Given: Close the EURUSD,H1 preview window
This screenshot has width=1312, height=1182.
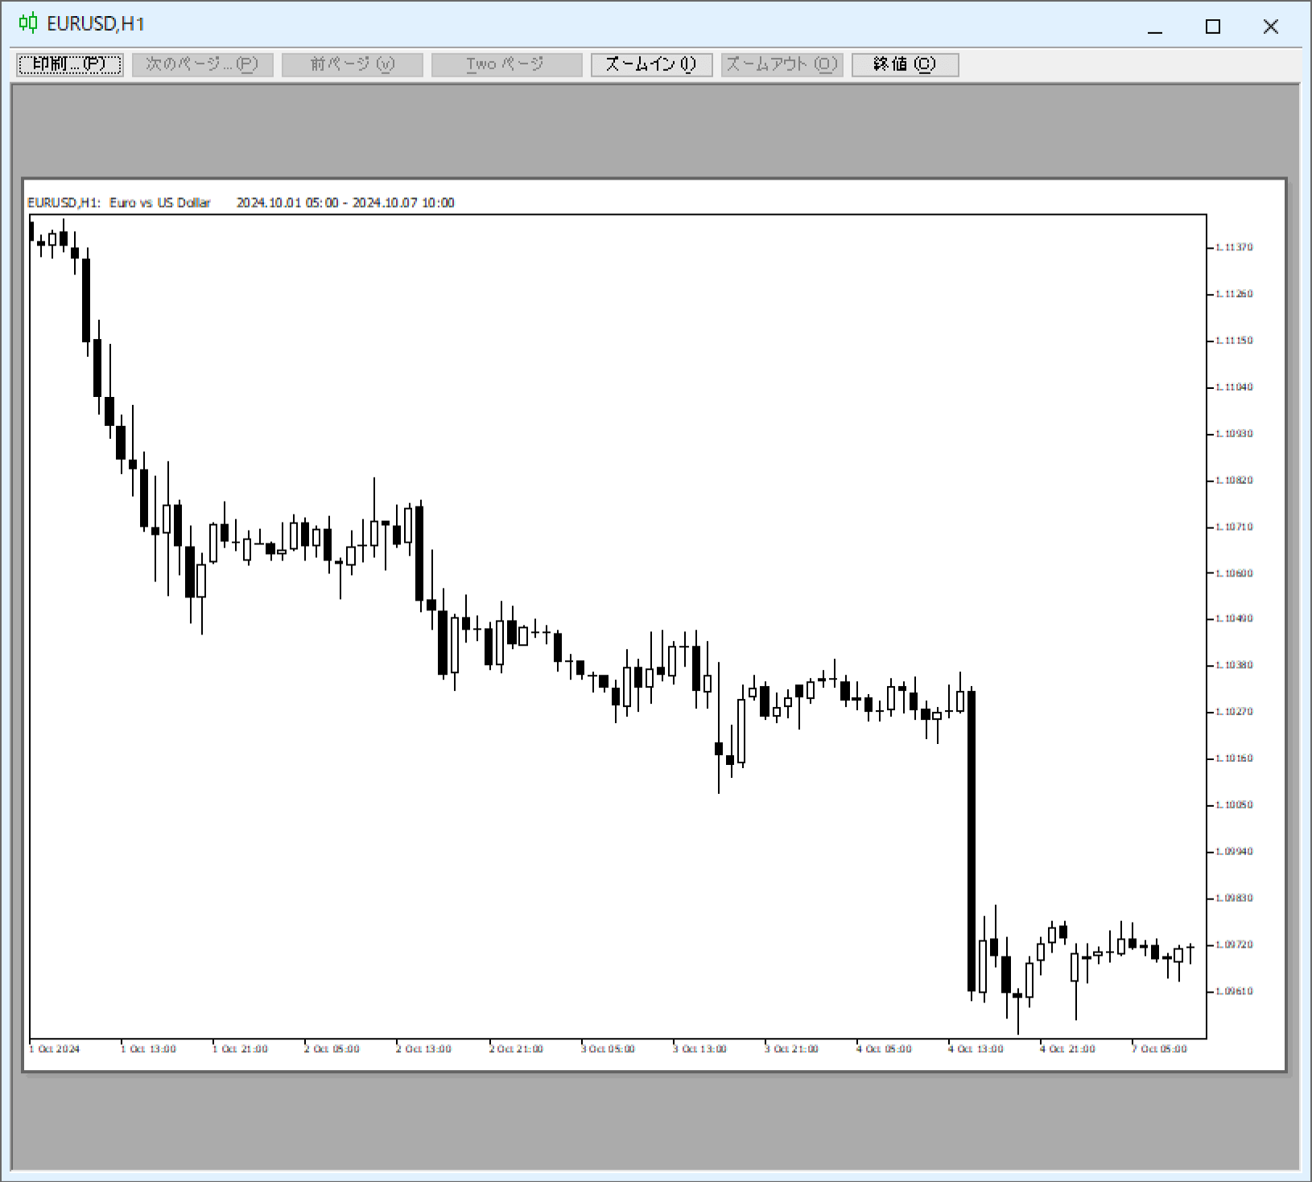Looking at the screenshot, I should tap(1271, 27).
